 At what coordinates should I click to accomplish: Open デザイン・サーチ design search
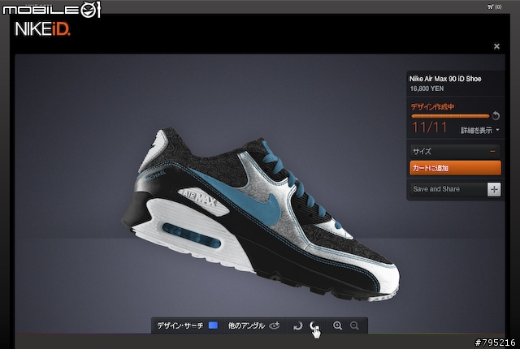click(x=180, y=325)
